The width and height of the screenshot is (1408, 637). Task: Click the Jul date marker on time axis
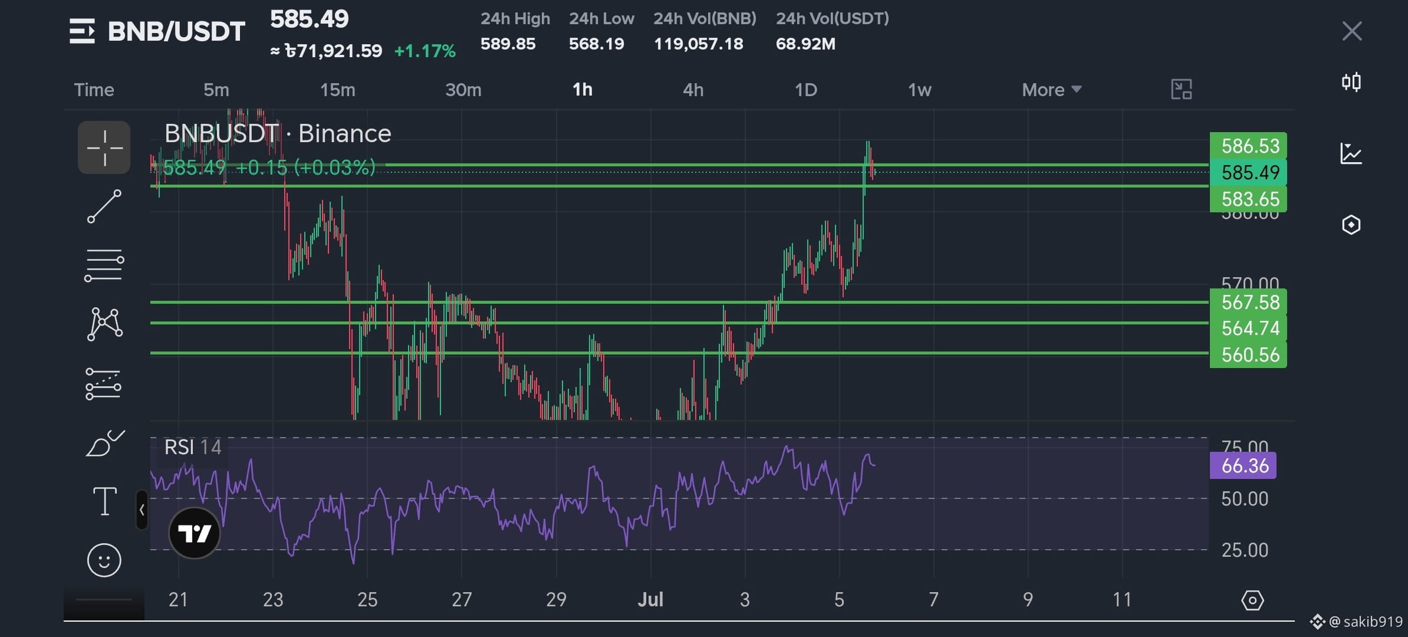point(651,600)
